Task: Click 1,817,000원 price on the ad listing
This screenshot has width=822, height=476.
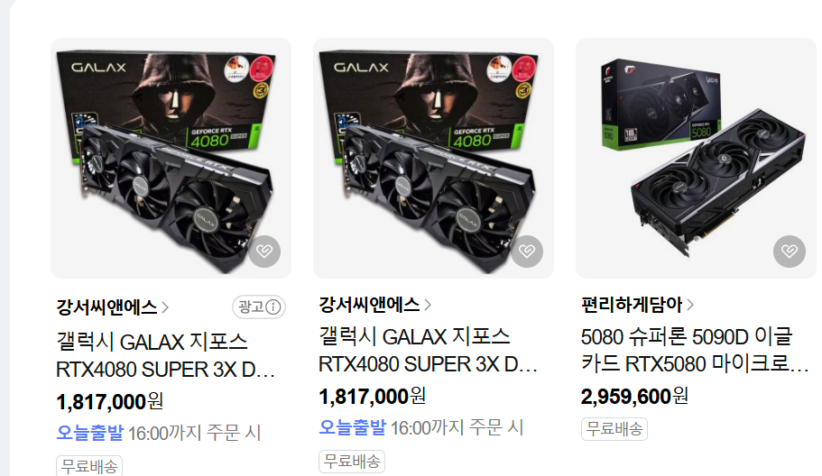Action: [109, 402]
